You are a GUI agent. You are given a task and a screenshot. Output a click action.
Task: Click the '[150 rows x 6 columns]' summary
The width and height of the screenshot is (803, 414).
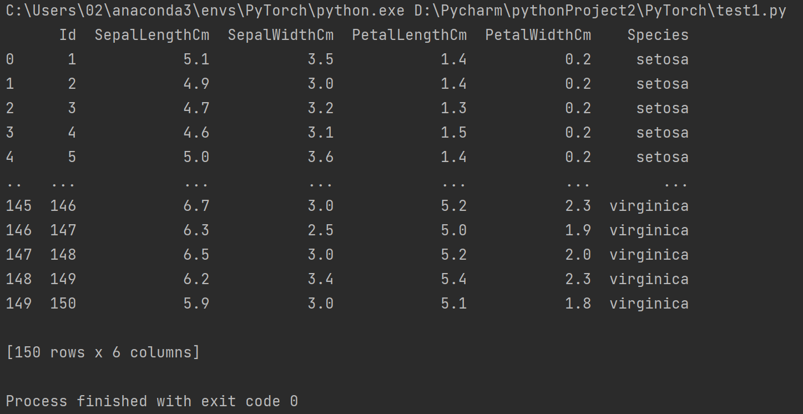click(103, 352)
